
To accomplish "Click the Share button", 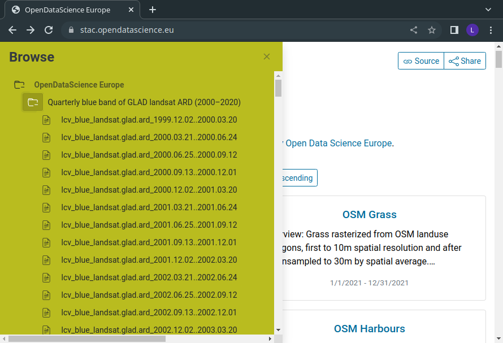I will (x=465, y=61).
